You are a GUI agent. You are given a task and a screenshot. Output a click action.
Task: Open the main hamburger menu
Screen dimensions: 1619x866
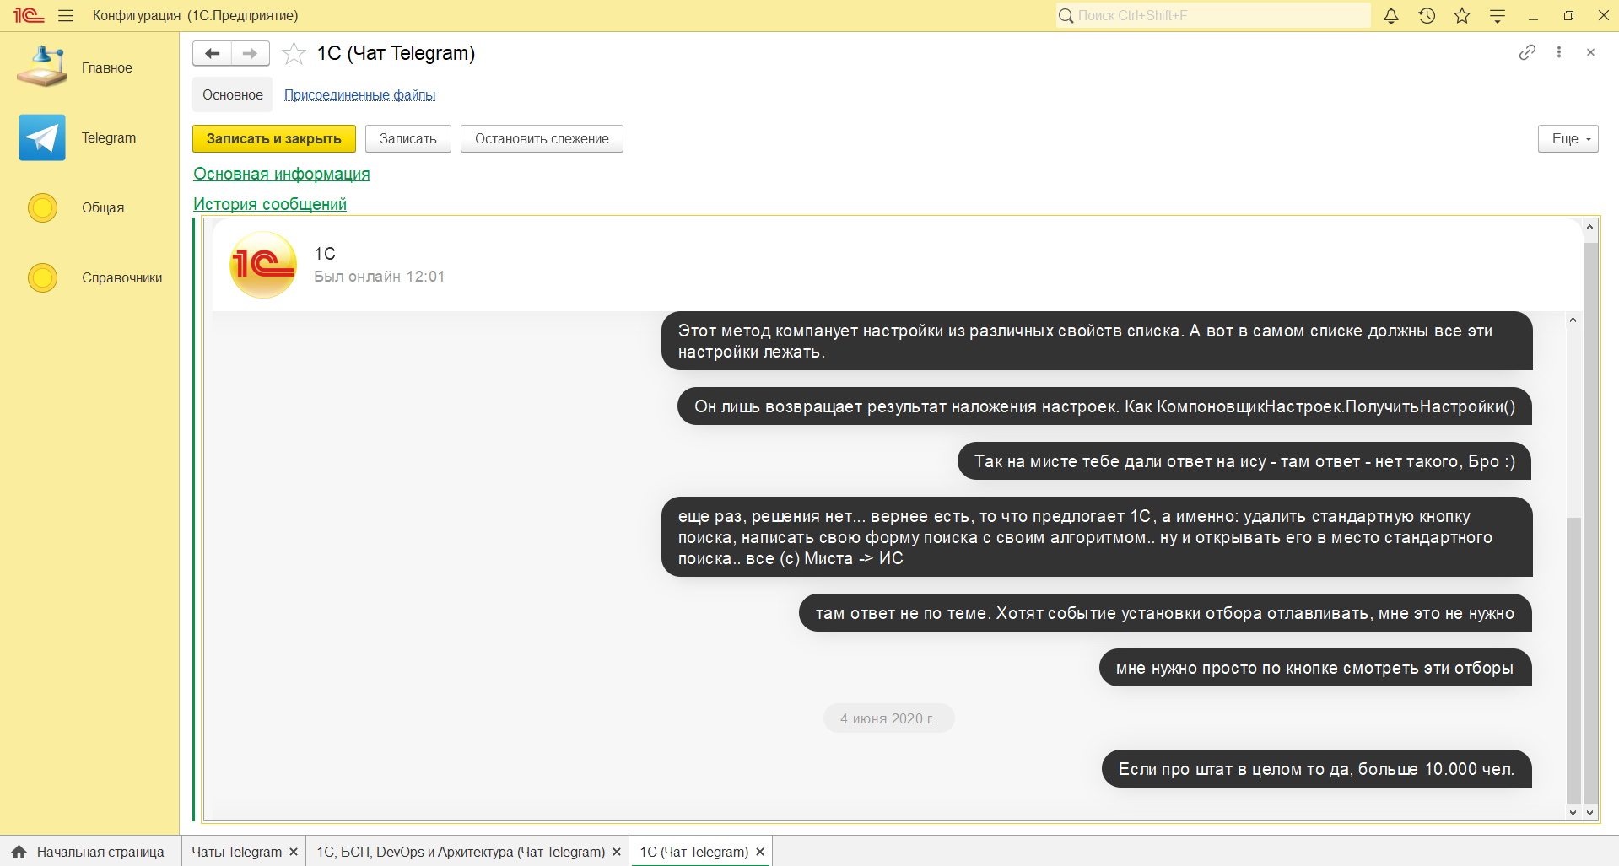[66, 15]
